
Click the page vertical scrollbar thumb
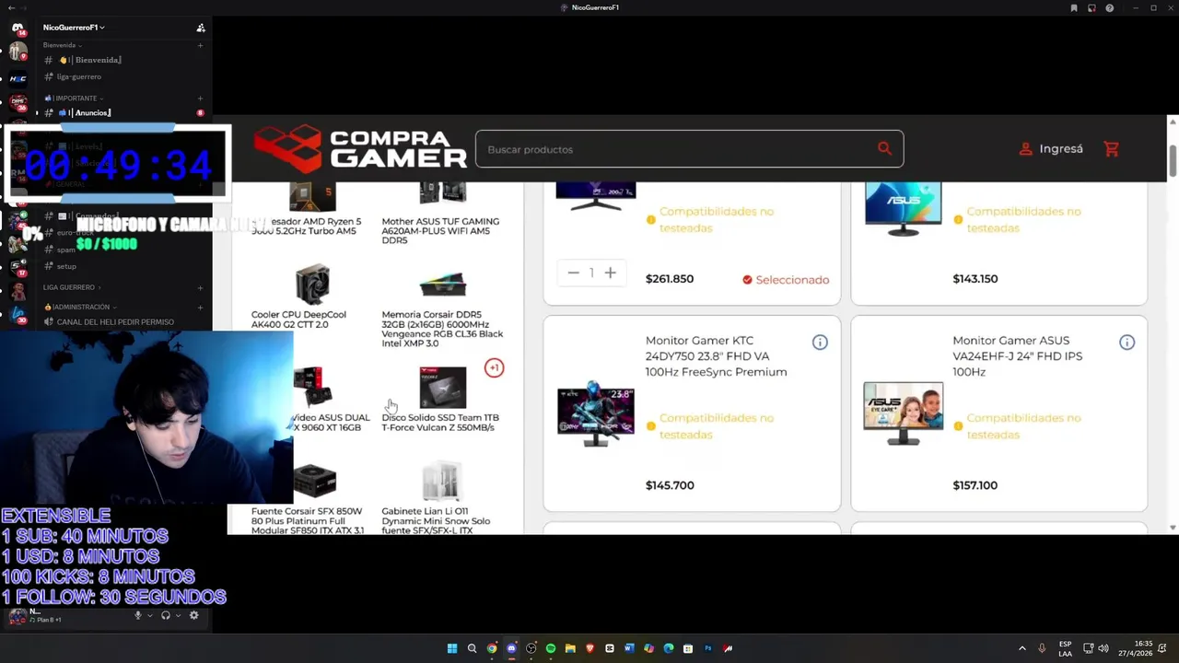point(1173,161)
